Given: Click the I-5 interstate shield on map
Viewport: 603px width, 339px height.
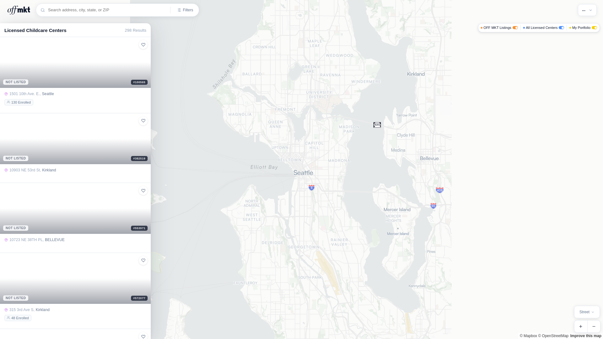Looking at the screenshot, I should 312,187.
